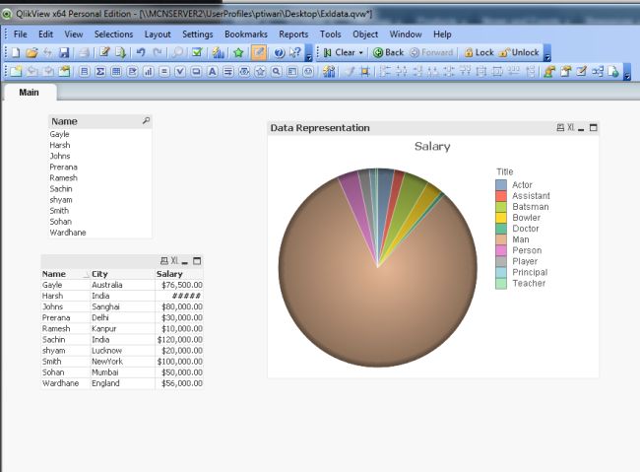The height and width of the screenshot is (472, 640).
Task: Open the User Preferences icon in the design toolbar
Action: click(549, 72)
